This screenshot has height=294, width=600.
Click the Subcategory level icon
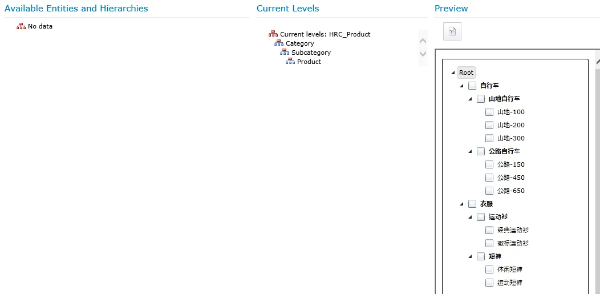click(285, 53)
